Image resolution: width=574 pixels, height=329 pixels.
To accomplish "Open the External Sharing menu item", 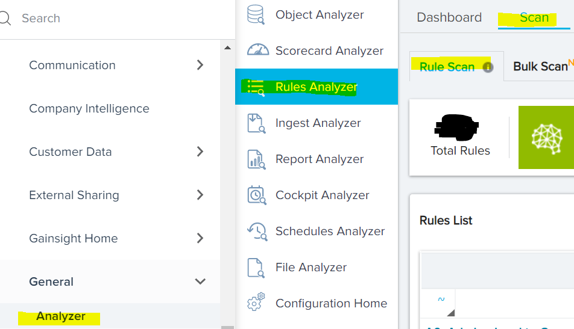I will tap(74, 195).
